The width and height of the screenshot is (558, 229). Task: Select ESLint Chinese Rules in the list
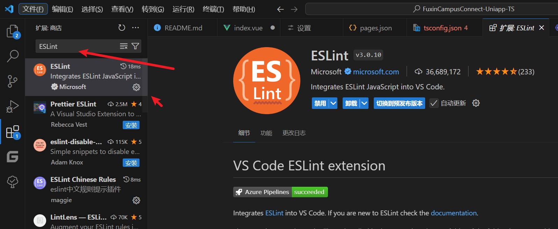click(86, 190)
